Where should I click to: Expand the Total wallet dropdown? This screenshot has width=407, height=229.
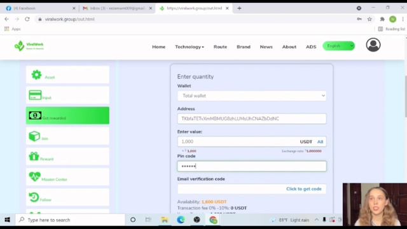252,96
